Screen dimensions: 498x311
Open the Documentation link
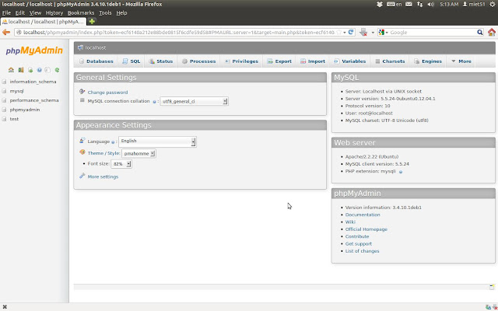click(363, 215)
